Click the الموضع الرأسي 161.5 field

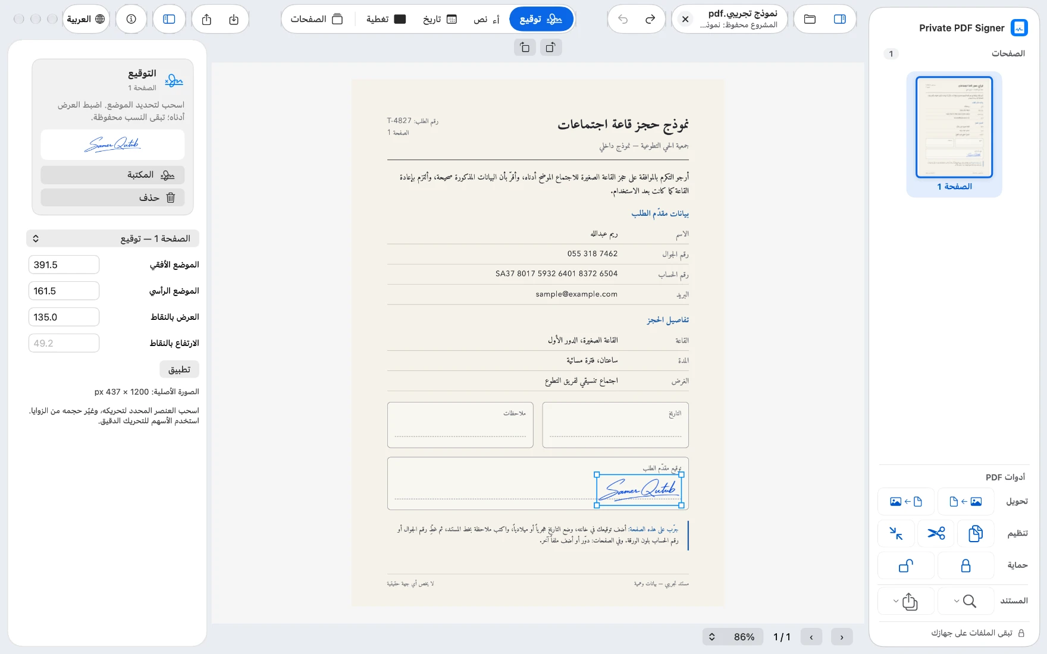pyautogui.click(x=64, y=291)
